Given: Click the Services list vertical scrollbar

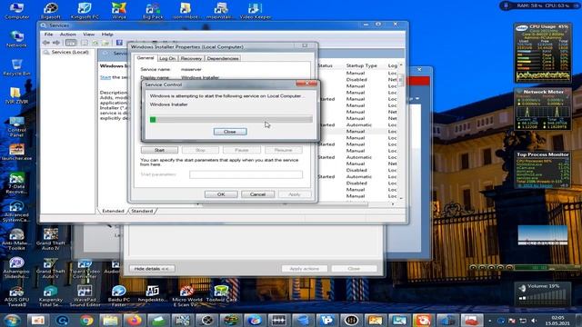Looking at the screenshot, I should (x=401, y=132).
